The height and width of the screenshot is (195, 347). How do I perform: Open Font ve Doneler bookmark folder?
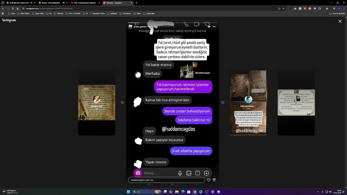pyautogui.click(x=73, y=14)
